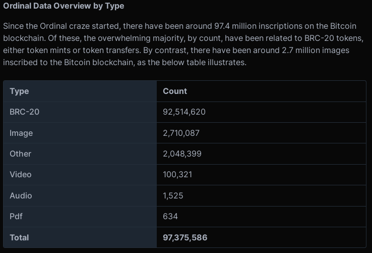Image resolution: width=372 pixels, height=253 pixels.
Task: Select the BRC-20 row label
Action: [24, 112]
